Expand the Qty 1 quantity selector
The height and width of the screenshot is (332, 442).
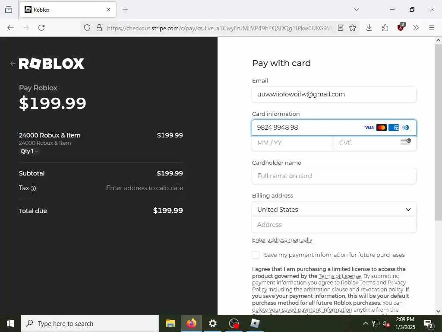pyautogui.click(x=29, y=151)
